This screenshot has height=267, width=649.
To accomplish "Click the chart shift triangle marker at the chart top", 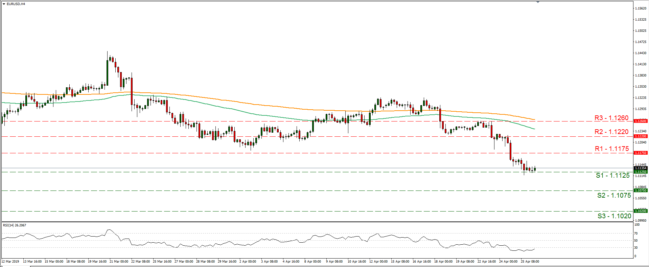I will point(538,2).
